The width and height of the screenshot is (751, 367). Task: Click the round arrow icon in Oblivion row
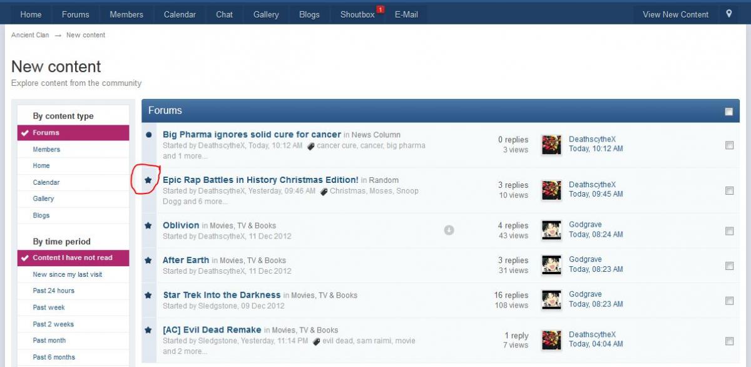[449, 230]
